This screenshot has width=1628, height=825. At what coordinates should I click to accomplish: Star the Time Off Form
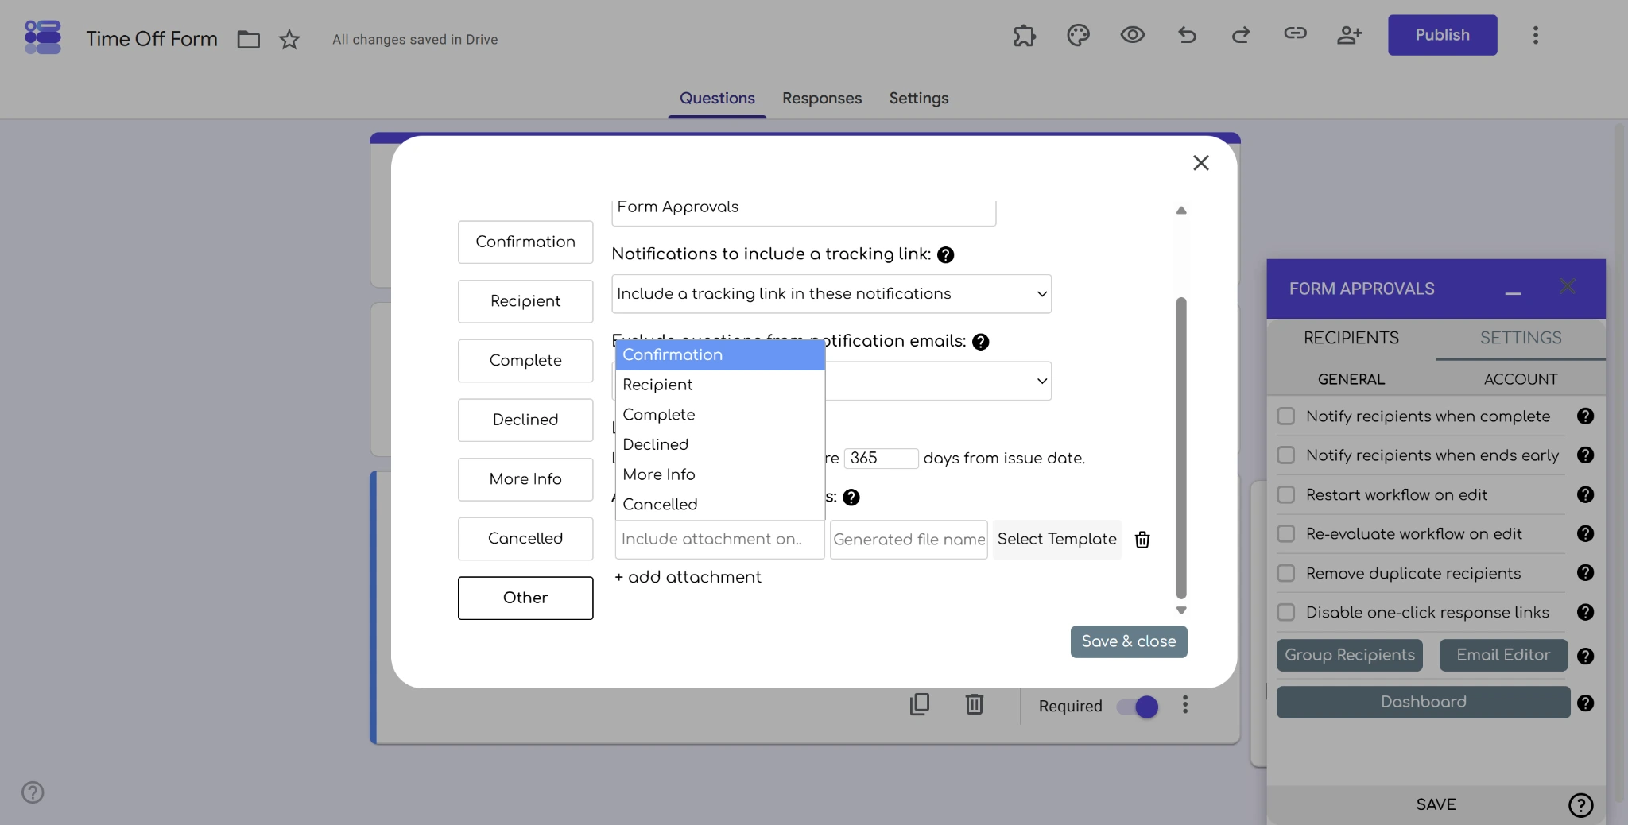pyautogui.click(x=289, y=39)
